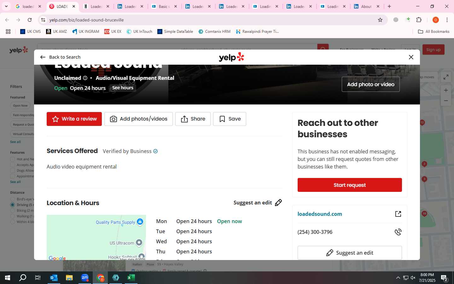Open the UK INGRAM bookmark
The height and width of the screenshot is (284, 454).
tap(86, 32)
